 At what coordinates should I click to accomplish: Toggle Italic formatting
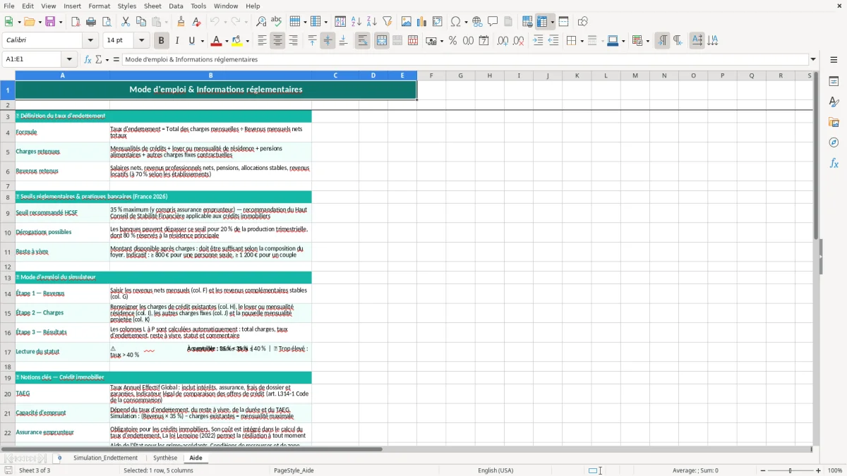176,41
